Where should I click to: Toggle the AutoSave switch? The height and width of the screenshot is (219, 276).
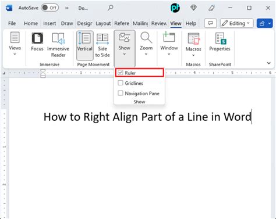(50, 8)
